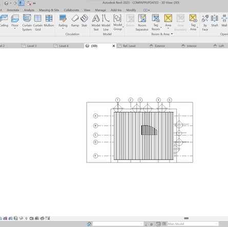This screenshot has width=228, height=227.
Task: Click the Editable Only filter icon in the status bar
Action: [x=147, y=224]
